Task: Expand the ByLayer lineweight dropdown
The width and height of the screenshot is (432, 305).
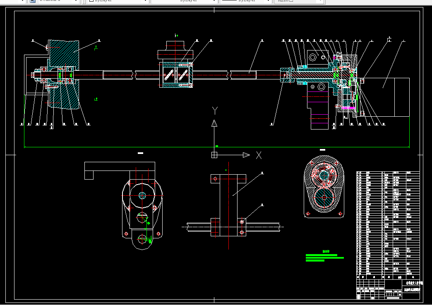Action: [268, 1]
